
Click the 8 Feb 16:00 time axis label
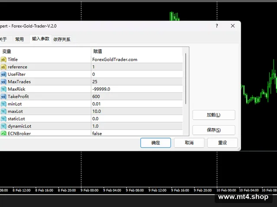pos(44,190)
